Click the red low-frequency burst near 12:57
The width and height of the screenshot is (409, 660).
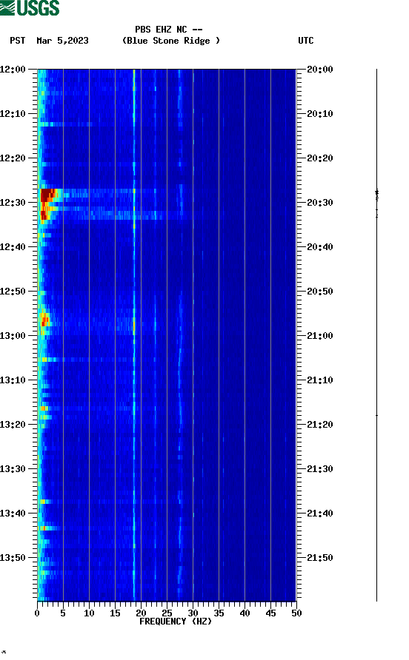44,320
